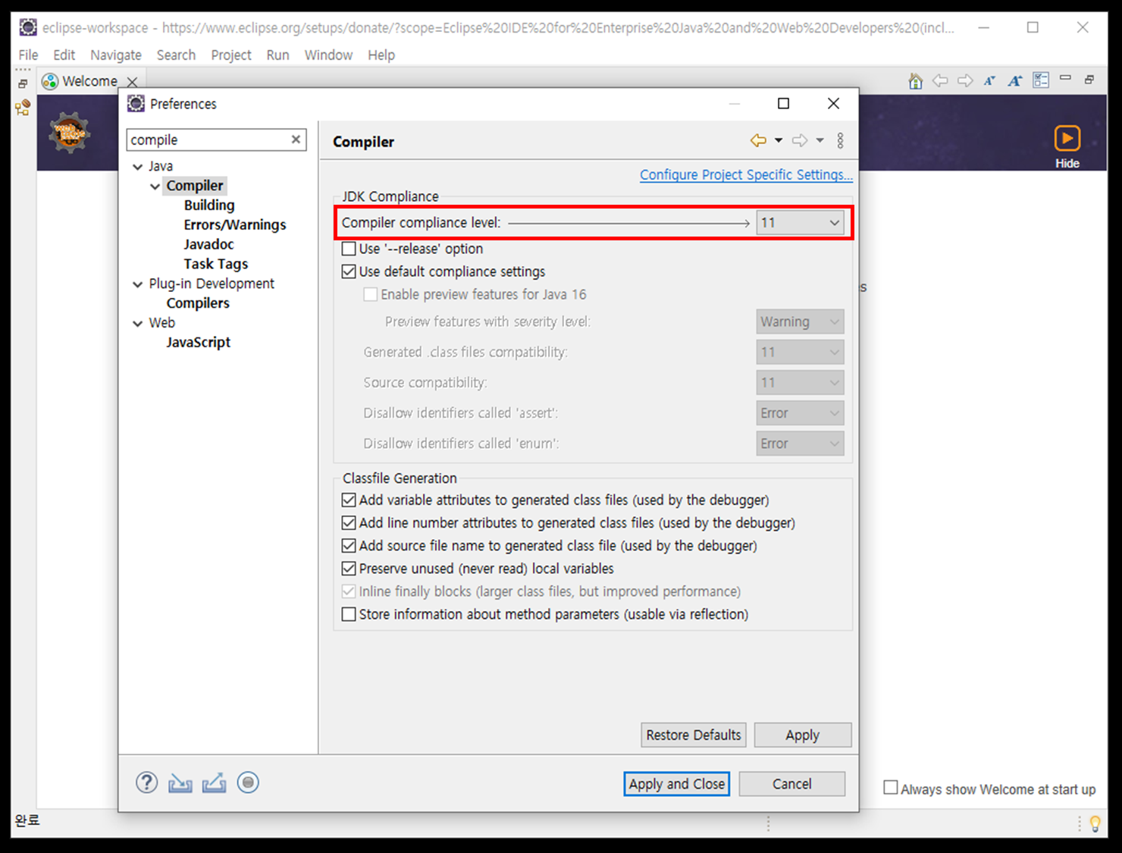1122x853 pixels.
Task: Click the Oomph preference recorder icon
Action: 248,782
